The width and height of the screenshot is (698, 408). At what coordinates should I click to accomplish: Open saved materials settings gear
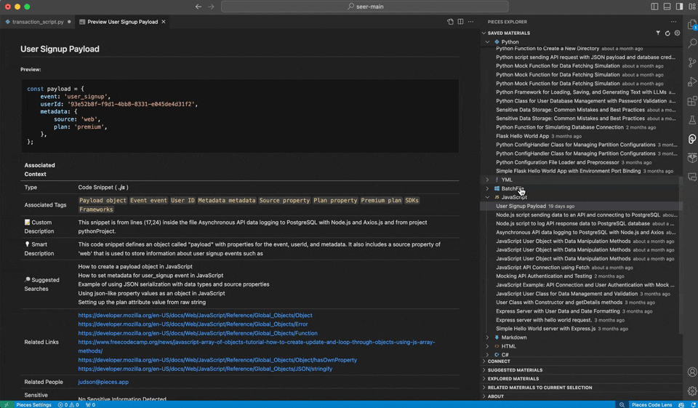coord(677,33)
